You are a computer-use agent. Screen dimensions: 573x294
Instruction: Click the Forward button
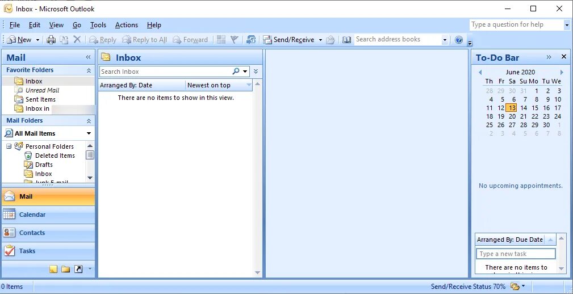(190, 40)
